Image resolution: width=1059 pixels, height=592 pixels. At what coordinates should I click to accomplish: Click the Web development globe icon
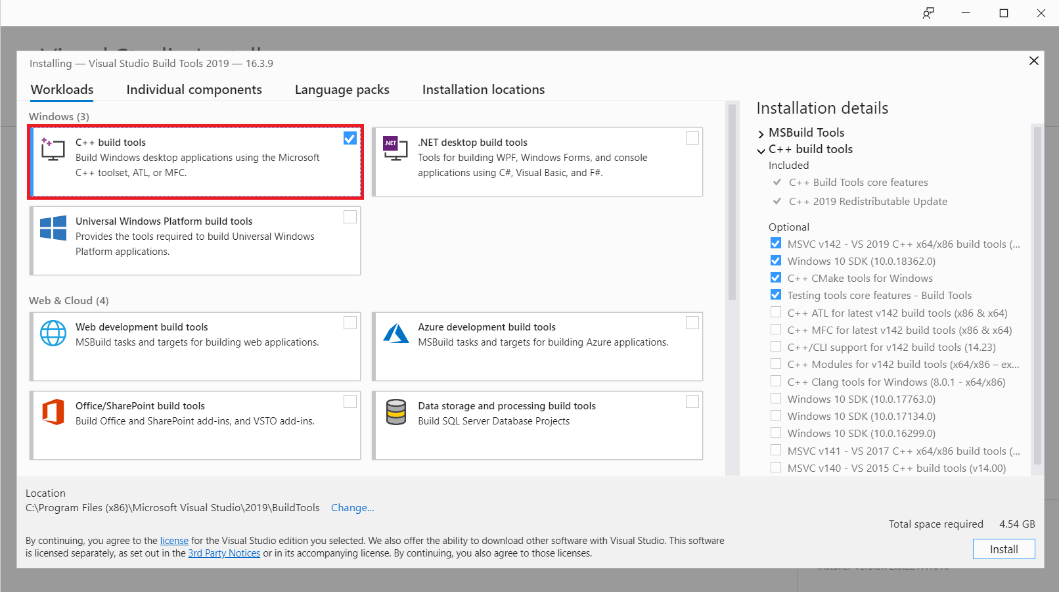coord(53,333)
